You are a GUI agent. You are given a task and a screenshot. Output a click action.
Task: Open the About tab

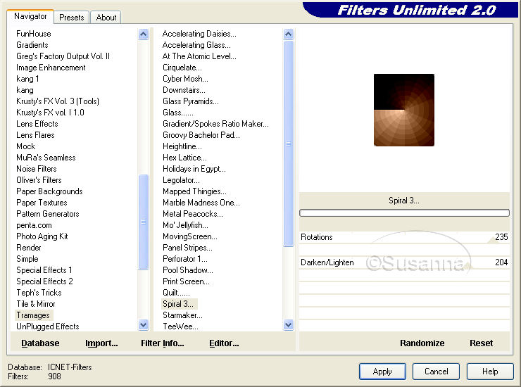(106, 18)
